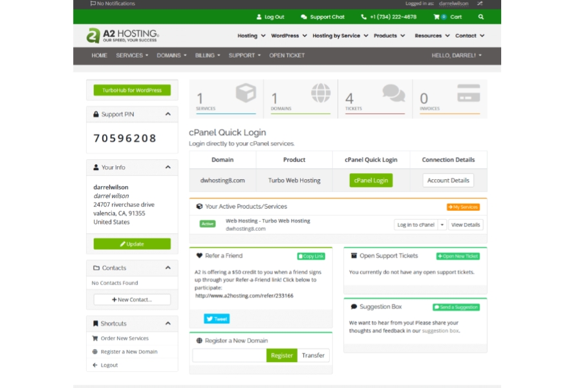Screen dimensions: 582x388
Task: Open the Hosting dropdown menu
Action: 252,36
